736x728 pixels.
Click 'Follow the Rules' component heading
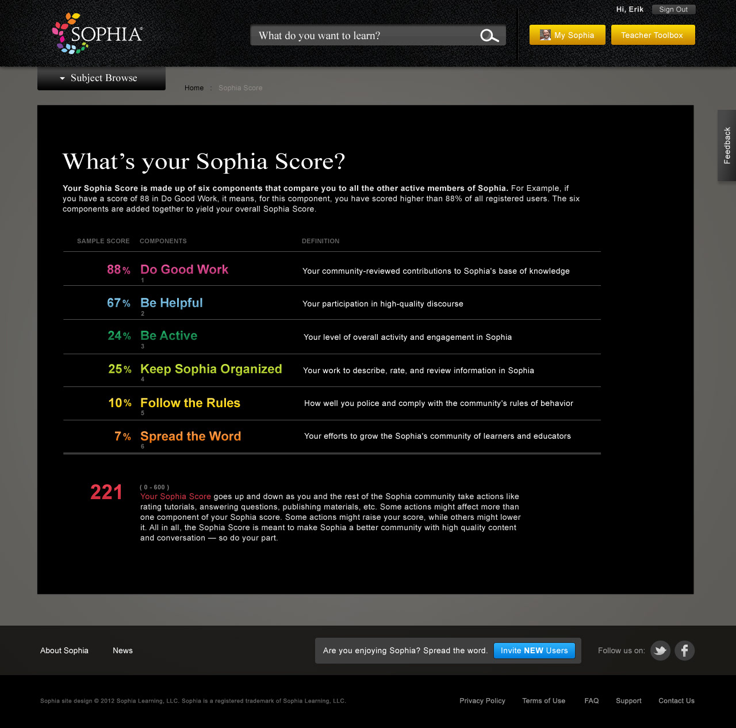pos(190,403)
